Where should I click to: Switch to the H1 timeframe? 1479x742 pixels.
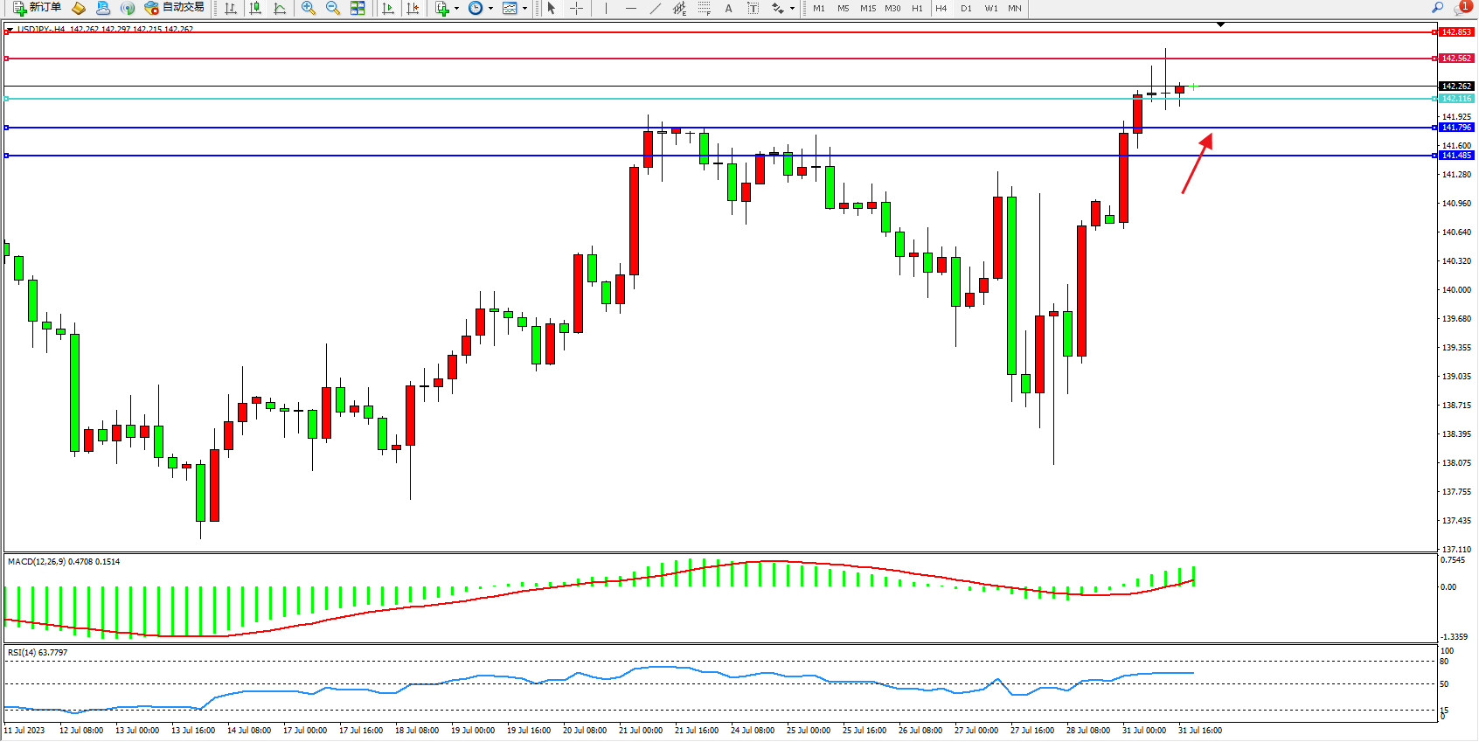pyautogui.click(x=917, y=8)
